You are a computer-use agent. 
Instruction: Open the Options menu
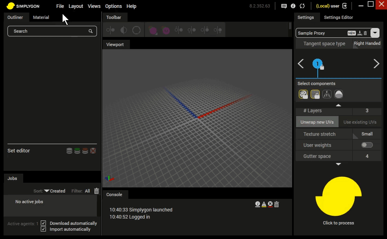pyautogui.click(x=113, y=6)
